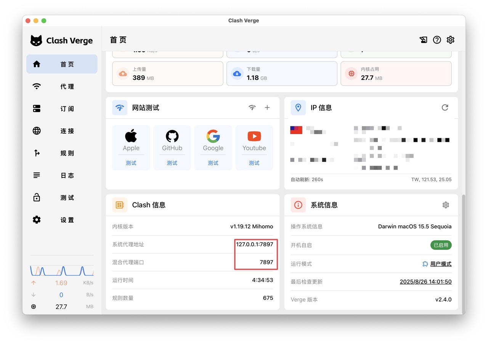Go to the 代理 proxies page
Viewport: 488px width, 344px height.
coord(62,86)
